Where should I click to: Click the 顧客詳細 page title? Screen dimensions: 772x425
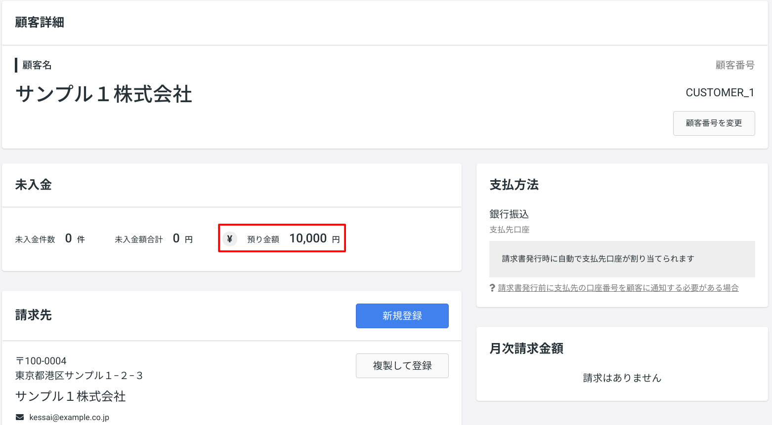coord(40,22)
